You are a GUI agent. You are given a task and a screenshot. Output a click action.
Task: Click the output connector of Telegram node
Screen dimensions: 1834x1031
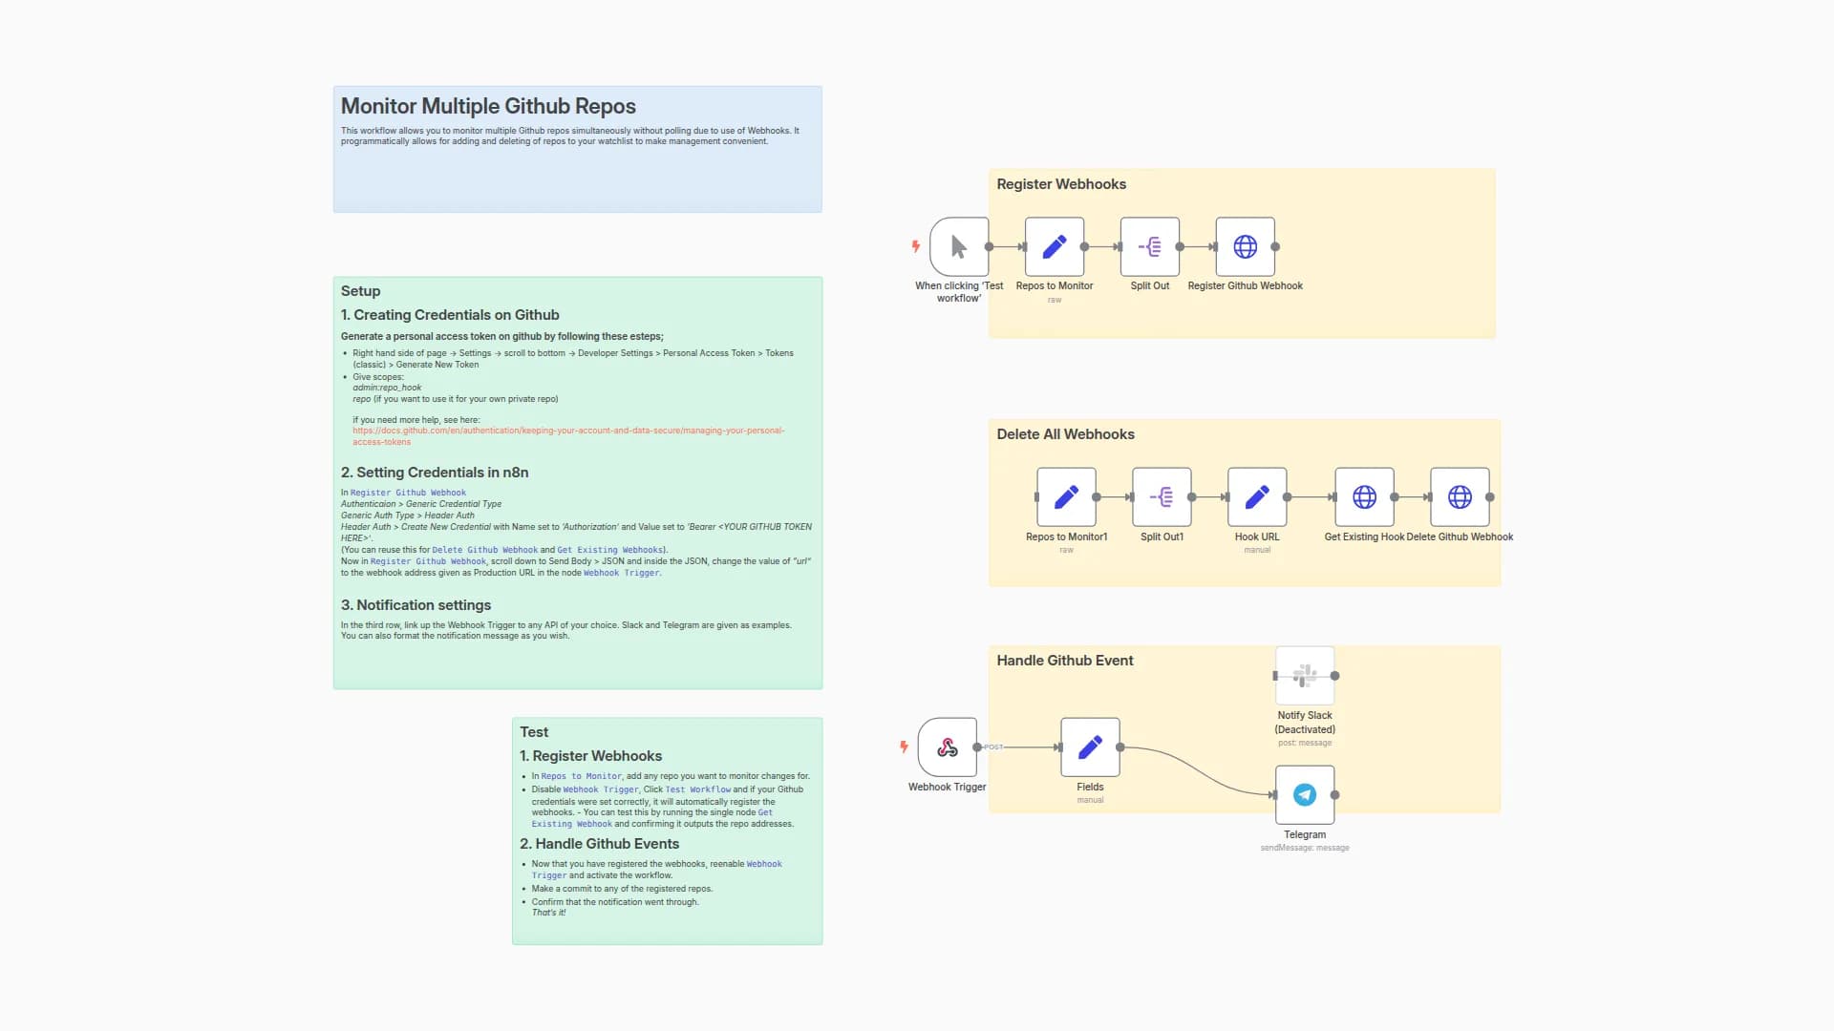coord(1335,794)
